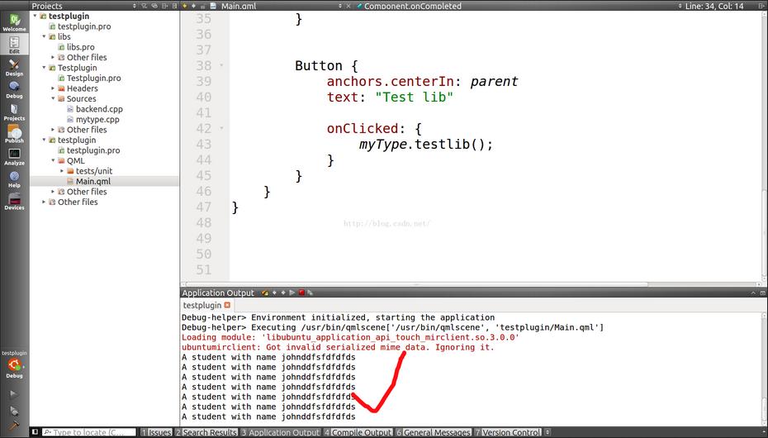Open the Devices mode
The image size is (768, 438).
tap(14, 202)
